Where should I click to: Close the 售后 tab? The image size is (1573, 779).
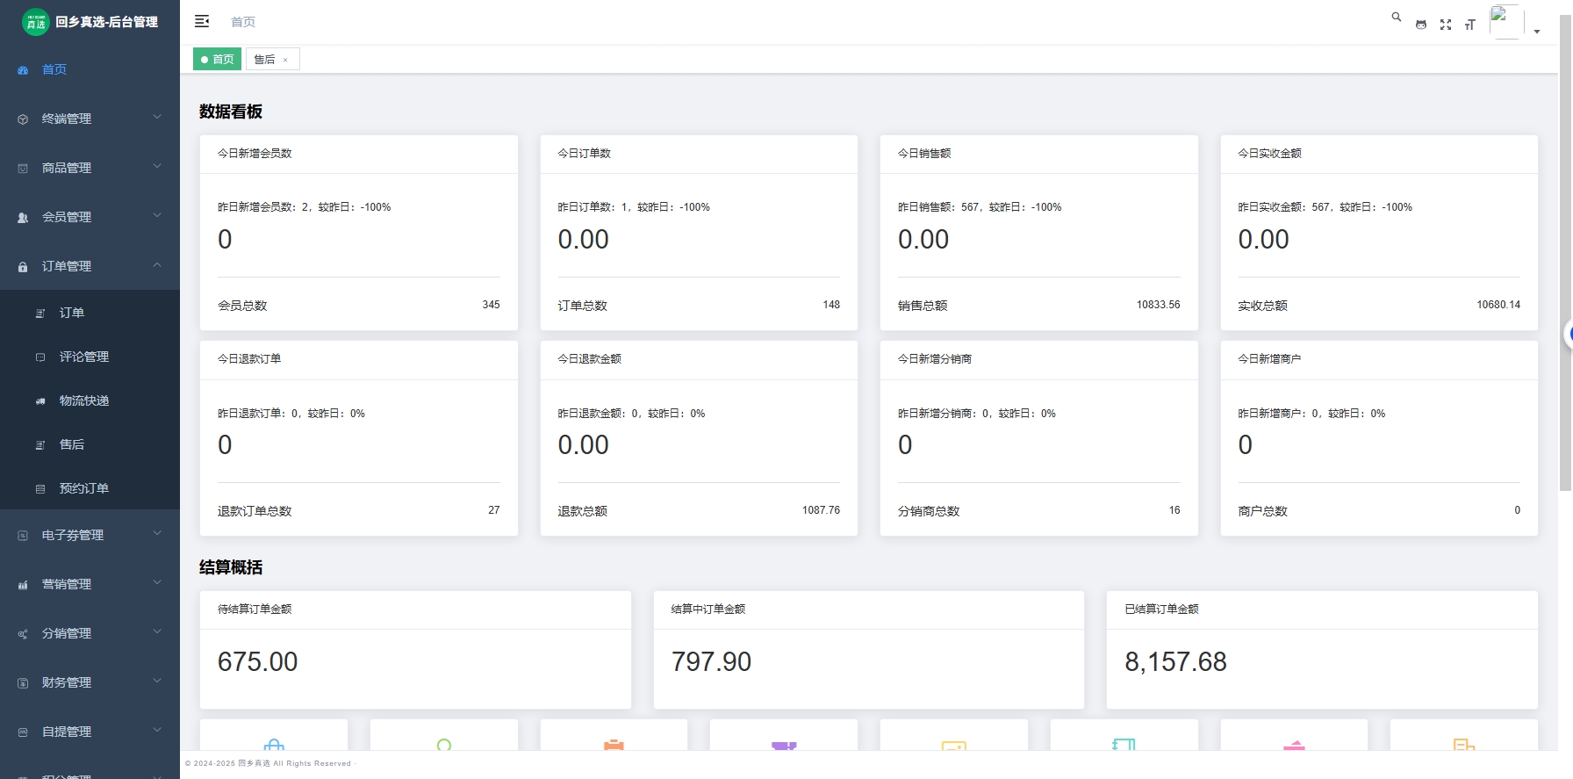click(285, 61)
